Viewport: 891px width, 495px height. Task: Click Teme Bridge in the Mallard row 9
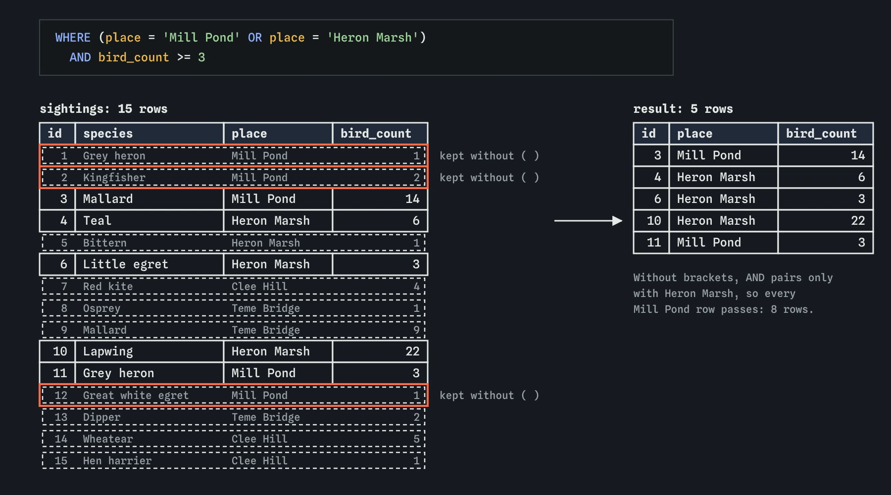266,330
